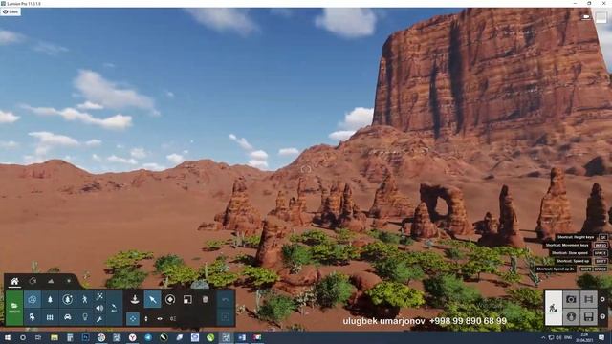Image resolution: width=612 pixels, height=344 pixels.
Task: Switch to the sun Weather tab
Action: tap(69, 281)
